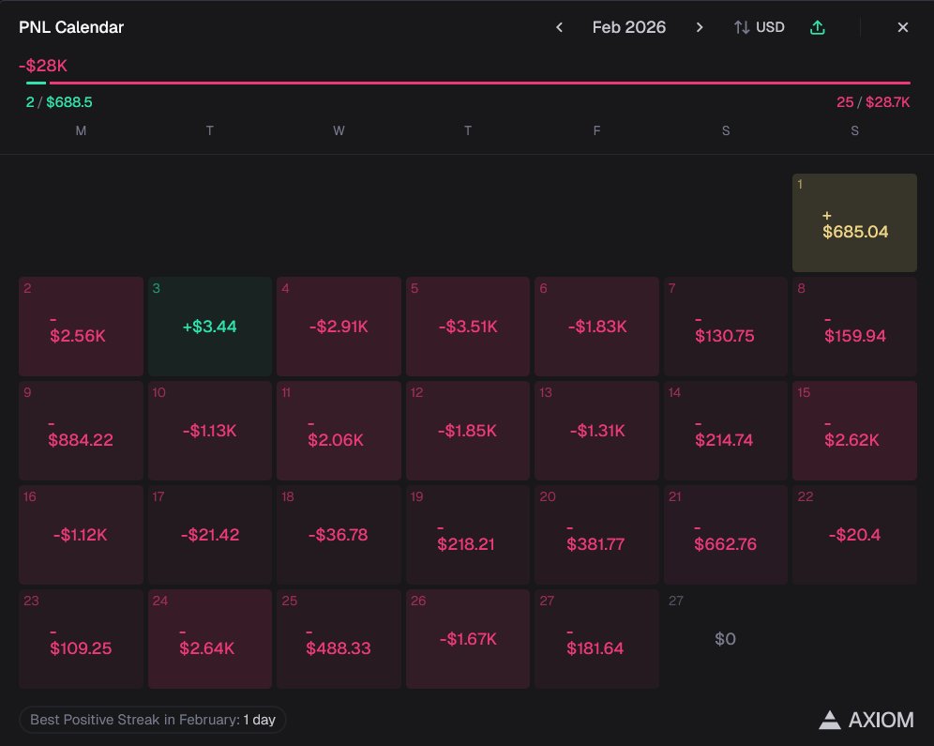Click the cell showing -$181.64

click(596, 639)
